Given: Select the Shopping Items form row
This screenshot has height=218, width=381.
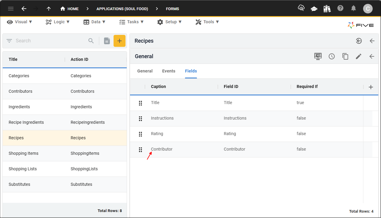Looking at the screenshot, I should (65, 153).
